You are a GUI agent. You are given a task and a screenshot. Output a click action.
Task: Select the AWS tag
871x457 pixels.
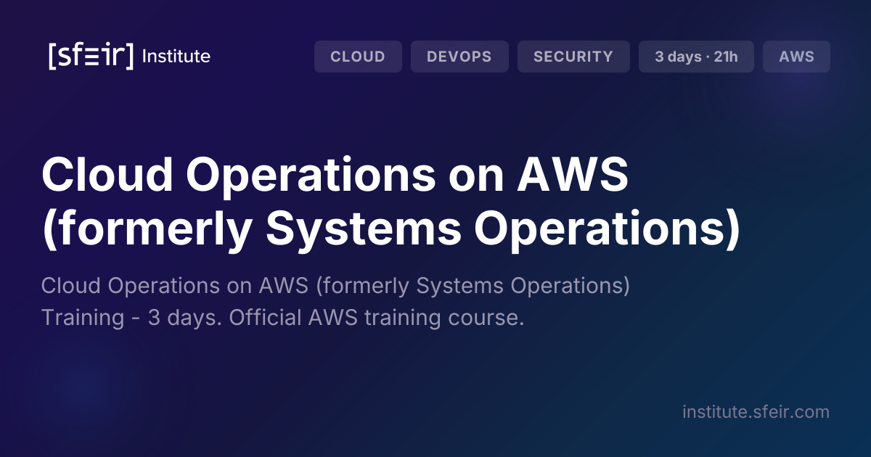pos(796,57)
